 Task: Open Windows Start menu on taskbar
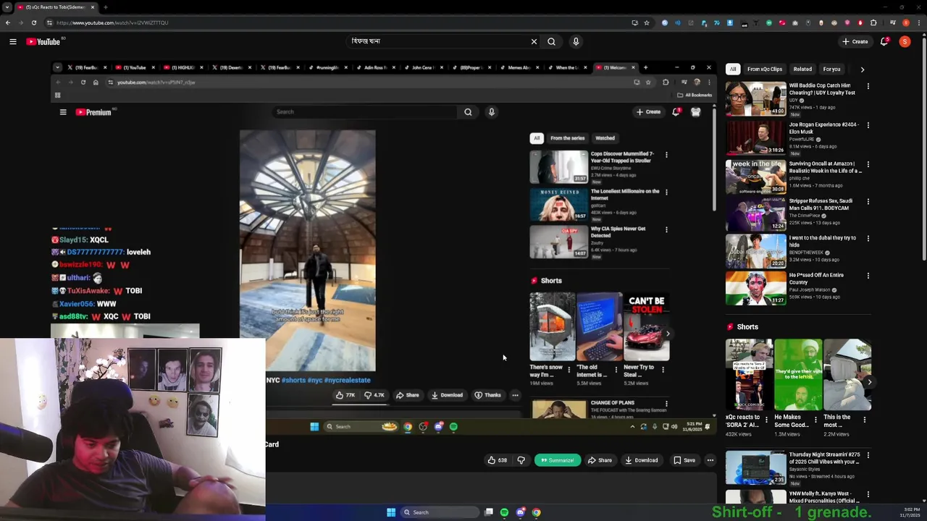(391, 512)
